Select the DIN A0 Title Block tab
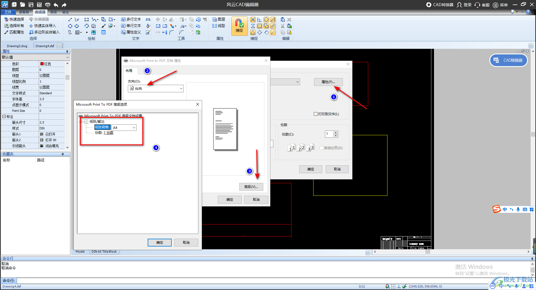The height and width of the screenshot is (290, 536). click(x=104, y=252)
